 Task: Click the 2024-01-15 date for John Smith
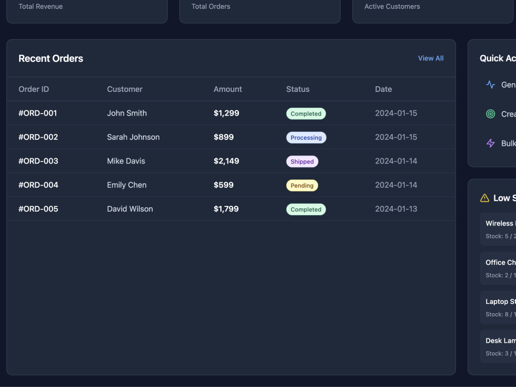(x=396, y=113)
